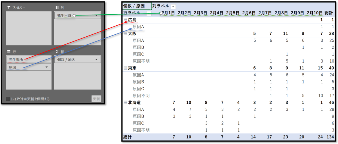Image resolution: width=338 pixels, height=144 pixels.
Task: Click the rows icon beside 行
Action: click(9, 52)
